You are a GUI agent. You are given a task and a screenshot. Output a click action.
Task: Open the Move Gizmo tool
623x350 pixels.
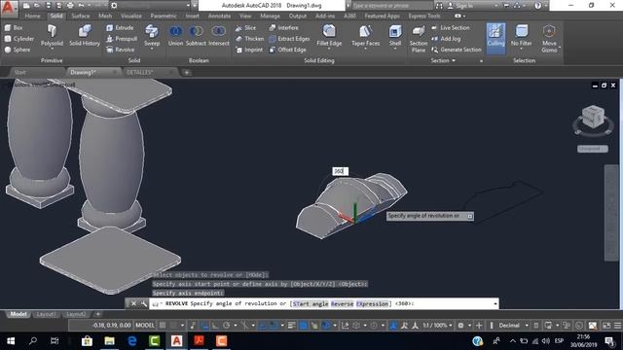tap(549, 39)
